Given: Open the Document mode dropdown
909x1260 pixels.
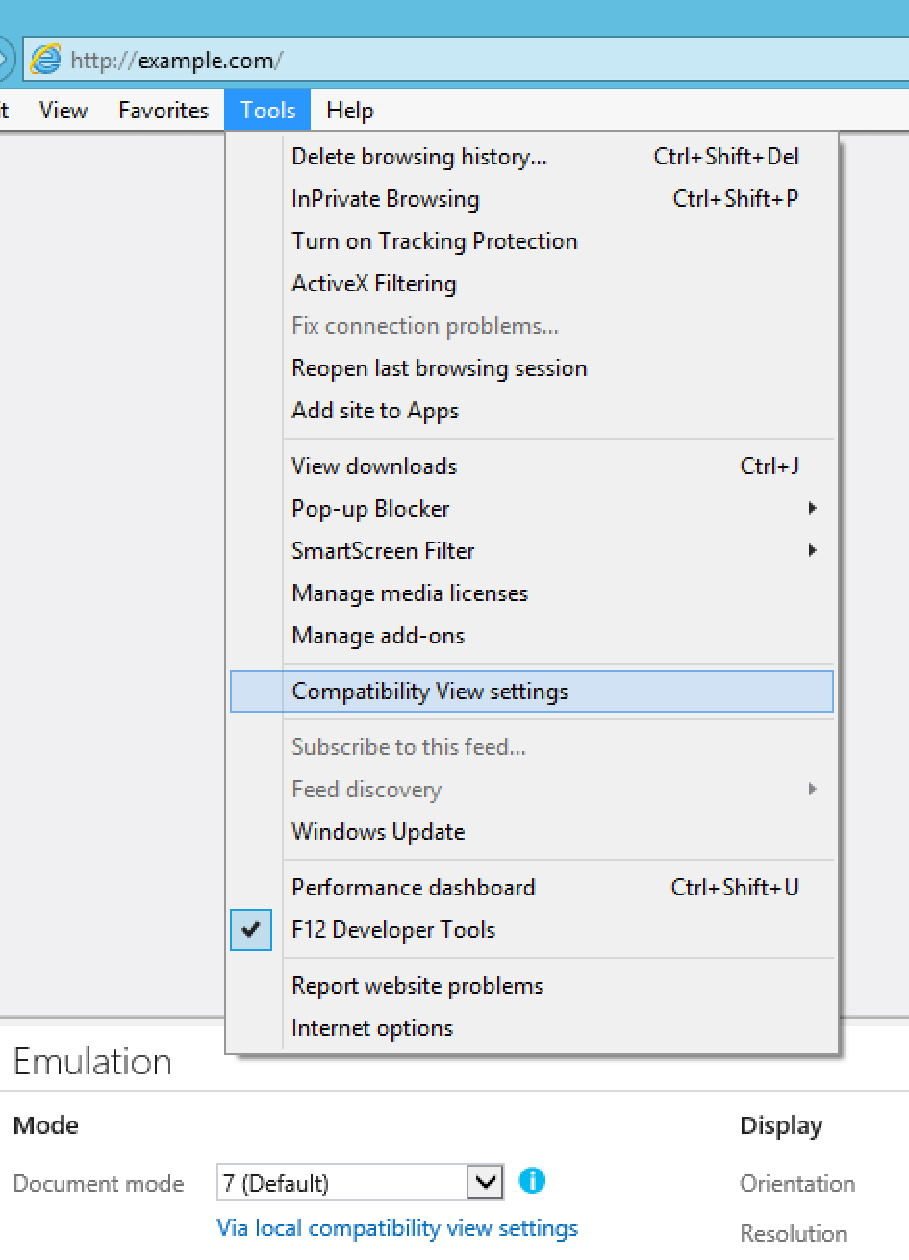Looking at the screenshot, I should pyautogui.click(x=486, y=1181).
